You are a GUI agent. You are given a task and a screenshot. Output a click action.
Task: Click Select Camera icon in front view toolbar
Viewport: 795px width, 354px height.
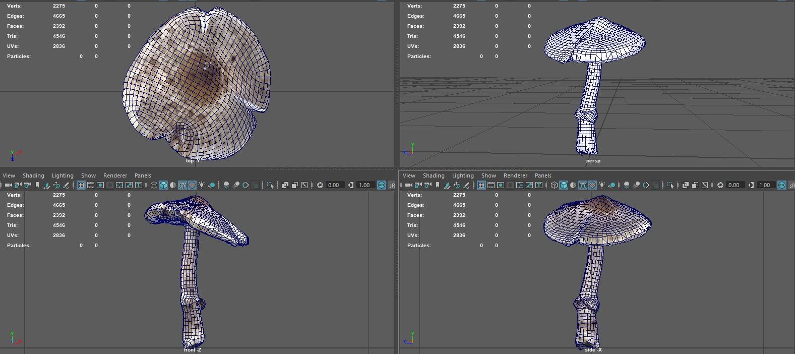[8, 185]
